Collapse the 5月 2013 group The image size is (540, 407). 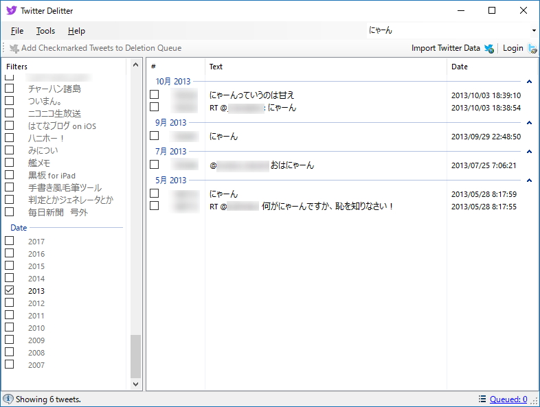[x=529, y=181]
